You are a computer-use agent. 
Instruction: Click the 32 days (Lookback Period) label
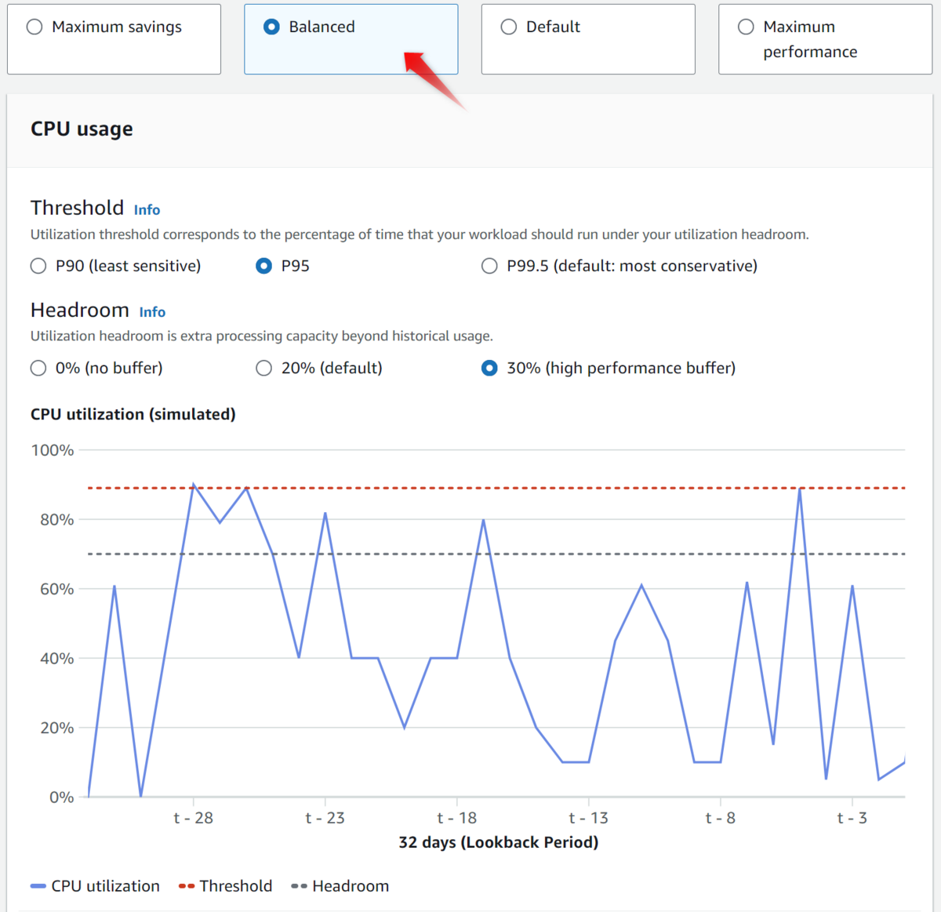pyautogui.click(x=498, y=842)
